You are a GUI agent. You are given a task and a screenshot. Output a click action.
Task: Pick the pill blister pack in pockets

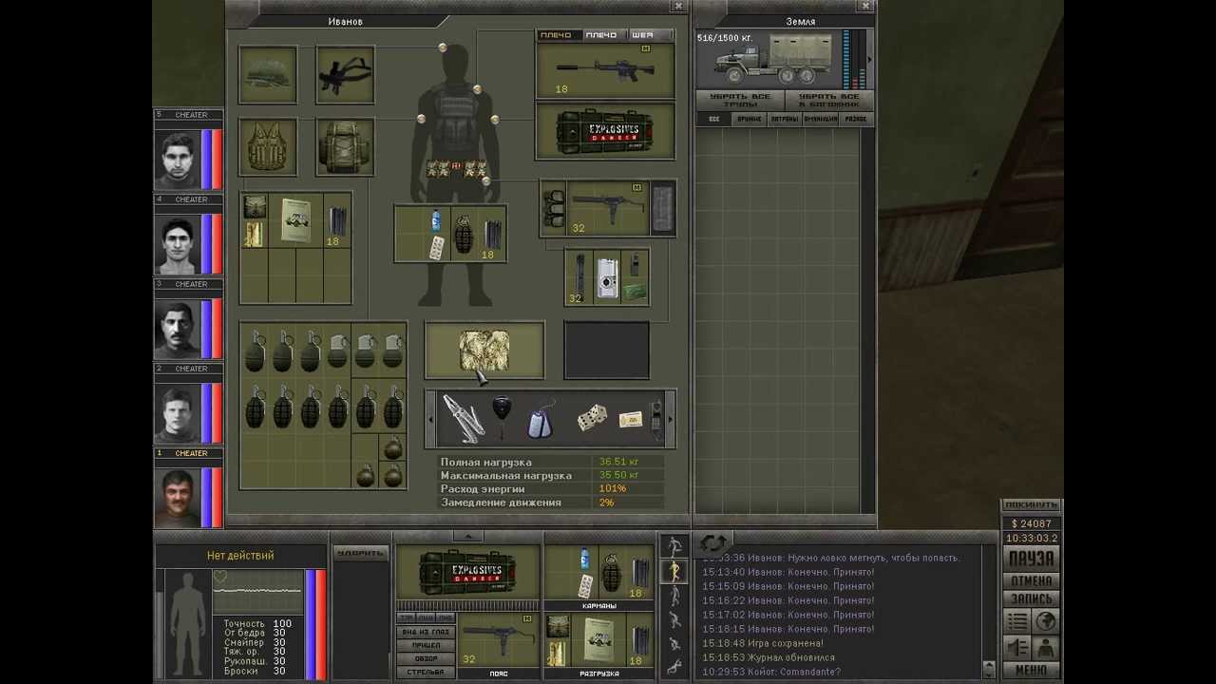tap(436, 248)
